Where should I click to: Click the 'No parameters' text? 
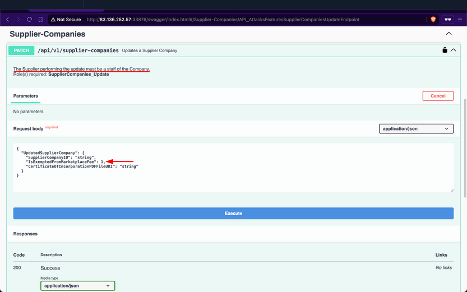pos(28,112)
